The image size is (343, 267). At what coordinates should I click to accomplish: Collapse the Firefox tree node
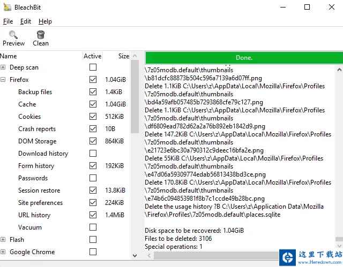pos(3,80)
